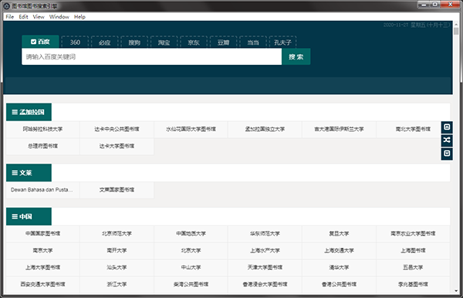This screenshot has height=298, width=463.
Task: Open 华东师范大学 link
Action: click(x=265, y=233)
